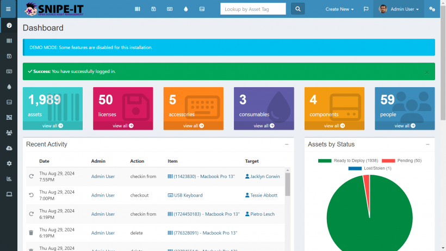Click the barcode Assets icon in top navbar
446x251 pixels.
[x=138, y=9]
